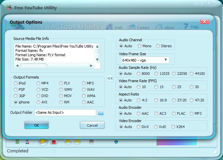The image size is (223, 160).
Task: Skip to previous track in main window
Action: pyautogui.click(x=68, y=141)
